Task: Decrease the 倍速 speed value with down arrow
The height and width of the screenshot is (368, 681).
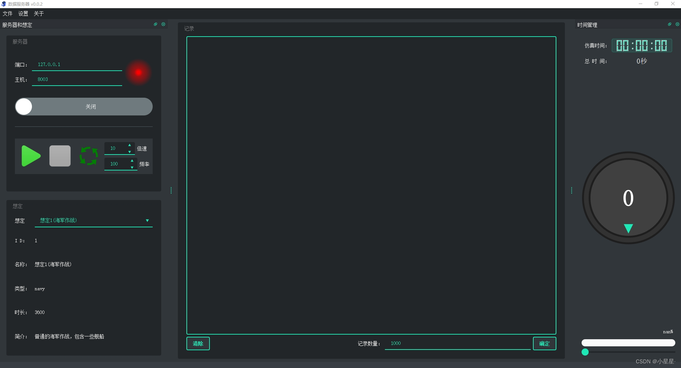Action: click(130, 152)
